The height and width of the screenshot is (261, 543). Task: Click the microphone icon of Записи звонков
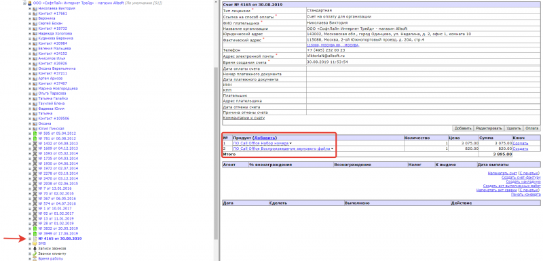[x=35, y=249]
